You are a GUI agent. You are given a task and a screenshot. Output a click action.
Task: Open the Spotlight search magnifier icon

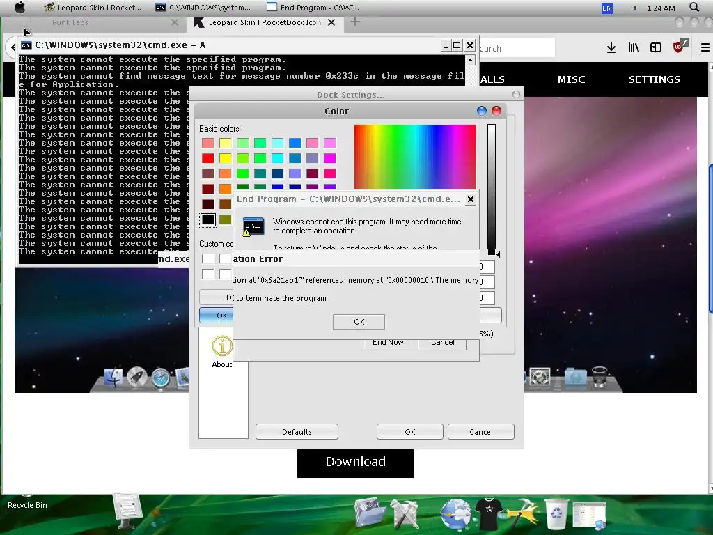tap(694, 7)
